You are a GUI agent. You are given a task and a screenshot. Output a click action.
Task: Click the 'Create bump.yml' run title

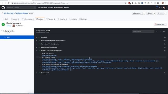[14, 23]
